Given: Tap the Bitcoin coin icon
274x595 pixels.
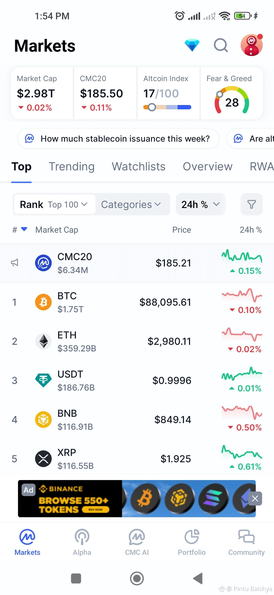Looking at the screenshot, I should (x=43, y=302).
